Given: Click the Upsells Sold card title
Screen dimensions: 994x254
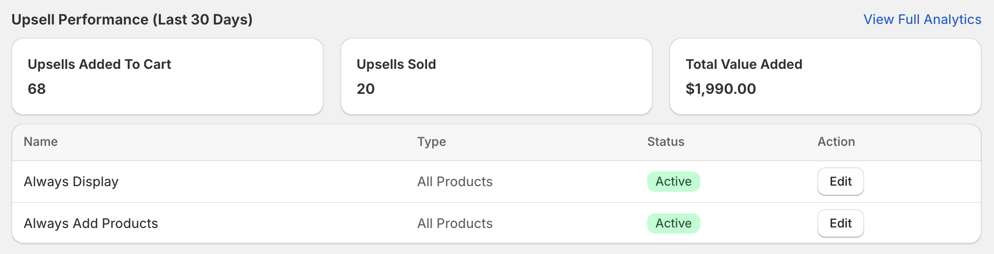Looking at the screenshot, I should (x=396, y=64).
